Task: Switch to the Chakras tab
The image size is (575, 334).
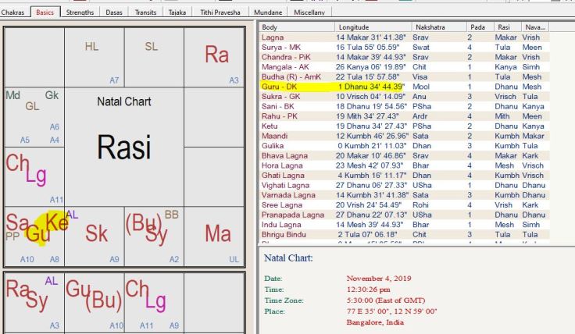Action: point(12,12)
